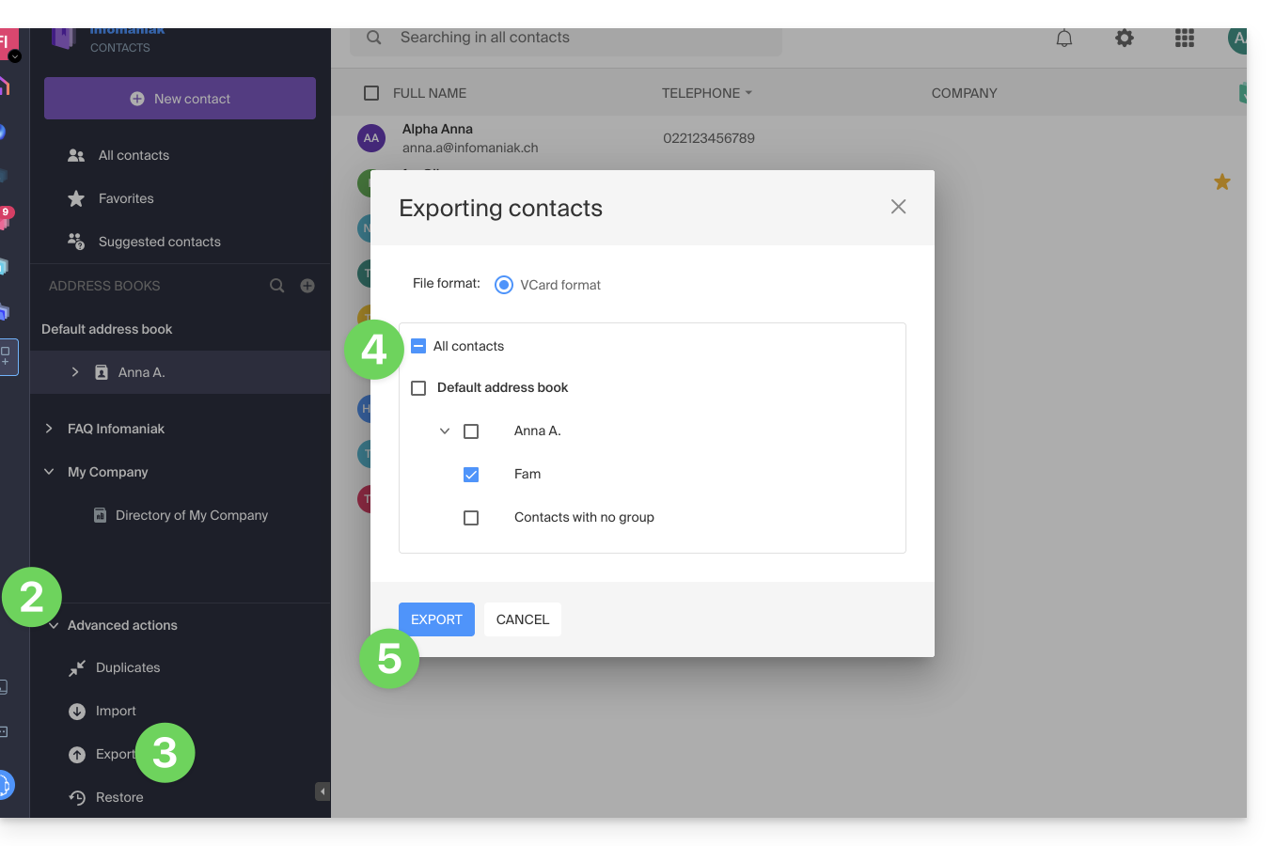Open the Telephone column dropdown
Viewport: 1275px width, 846px height.
[x=748, y=93]
